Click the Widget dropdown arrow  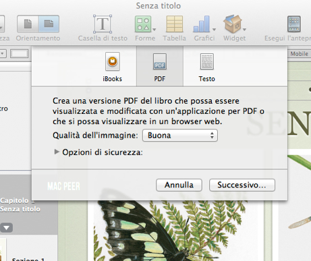(244, 30)
